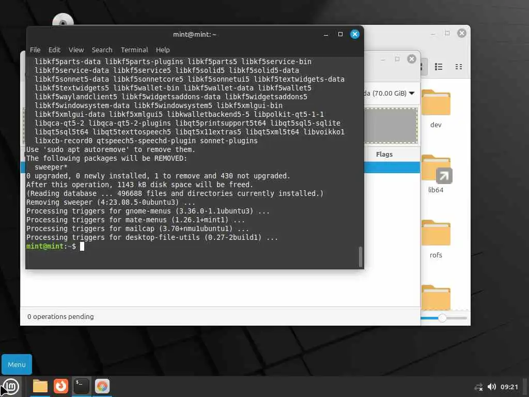529x397 pixels.
Task: Open Files from the taskbar
Action: [40, 386]
